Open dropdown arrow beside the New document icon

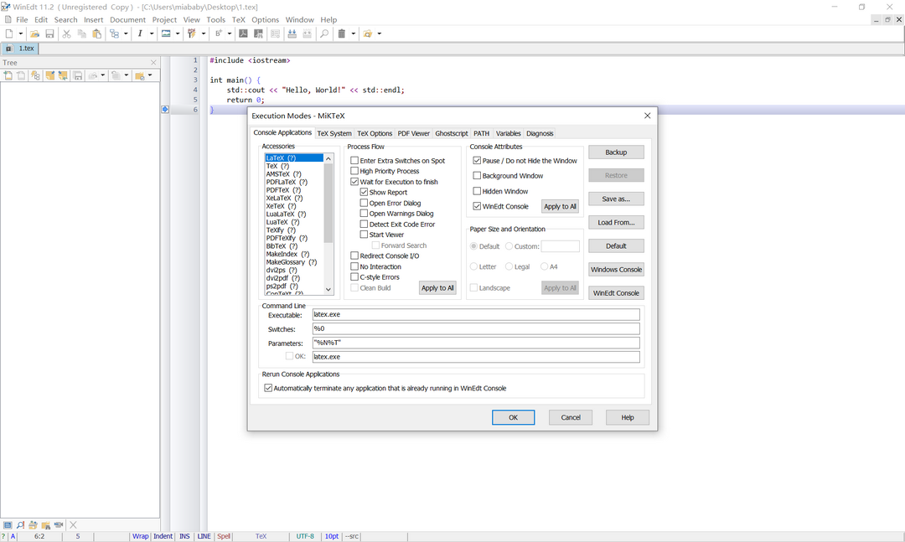[x=20, y=34]
